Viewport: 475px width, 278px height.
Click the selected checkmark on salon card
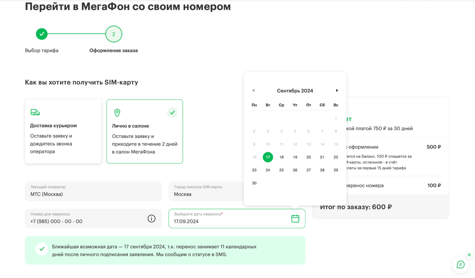(x=172, y=113)
